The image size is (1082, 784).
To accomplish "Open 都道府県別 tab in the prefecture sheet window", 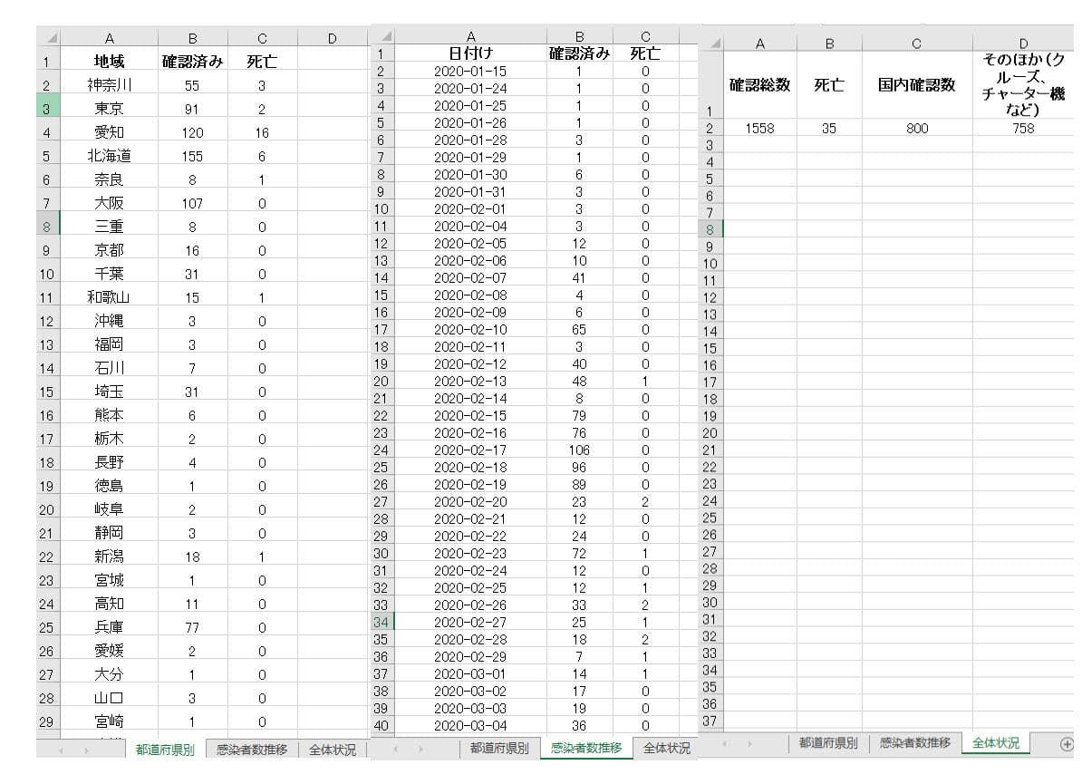I will (x=165, y=750).
